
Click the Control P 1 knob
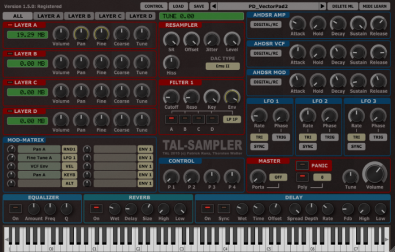click(171, 177)
